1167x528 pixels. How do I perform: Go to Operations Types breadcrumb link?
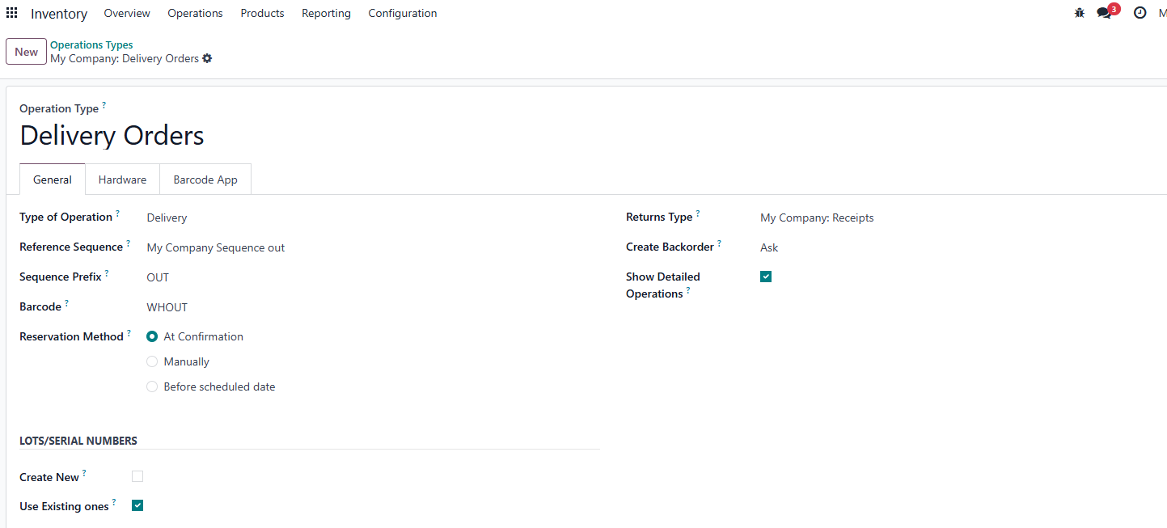pyautogui.click(x=91, y=44)
